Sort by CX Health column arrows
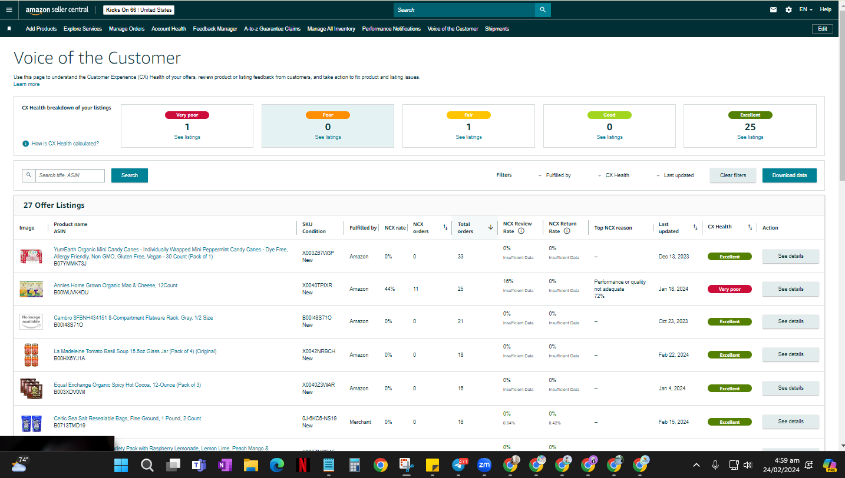Screen dimensions: 845x478 (750, 227)
